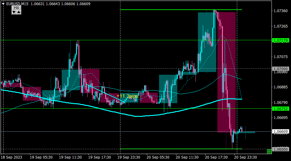Click the chart shift triangle marker at top left
The height and width of the screenshot is (161, 291).
coord(3,4)
